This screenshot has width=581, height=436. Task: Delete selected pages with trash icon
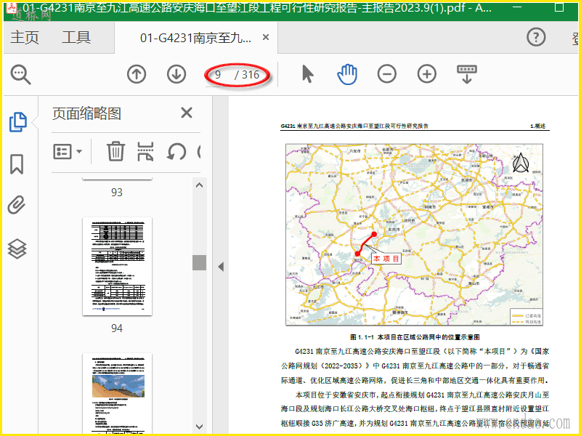(x=115, y=151)
